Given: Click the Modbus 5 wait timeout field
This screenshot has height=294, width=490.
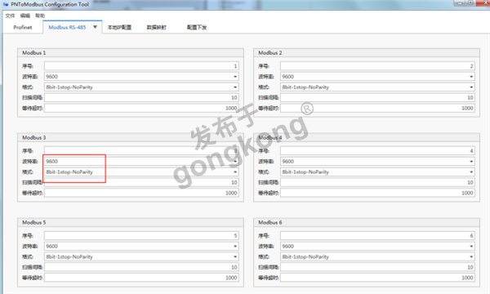Looking at the screenshot, I should click(141, 278).
